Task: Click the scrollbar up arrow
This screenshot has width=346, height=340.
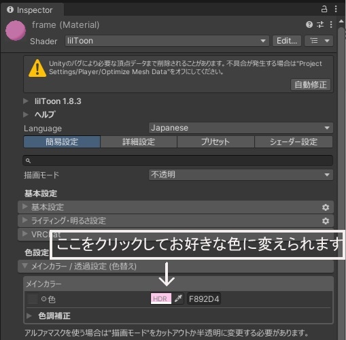Action: [341, 21]
